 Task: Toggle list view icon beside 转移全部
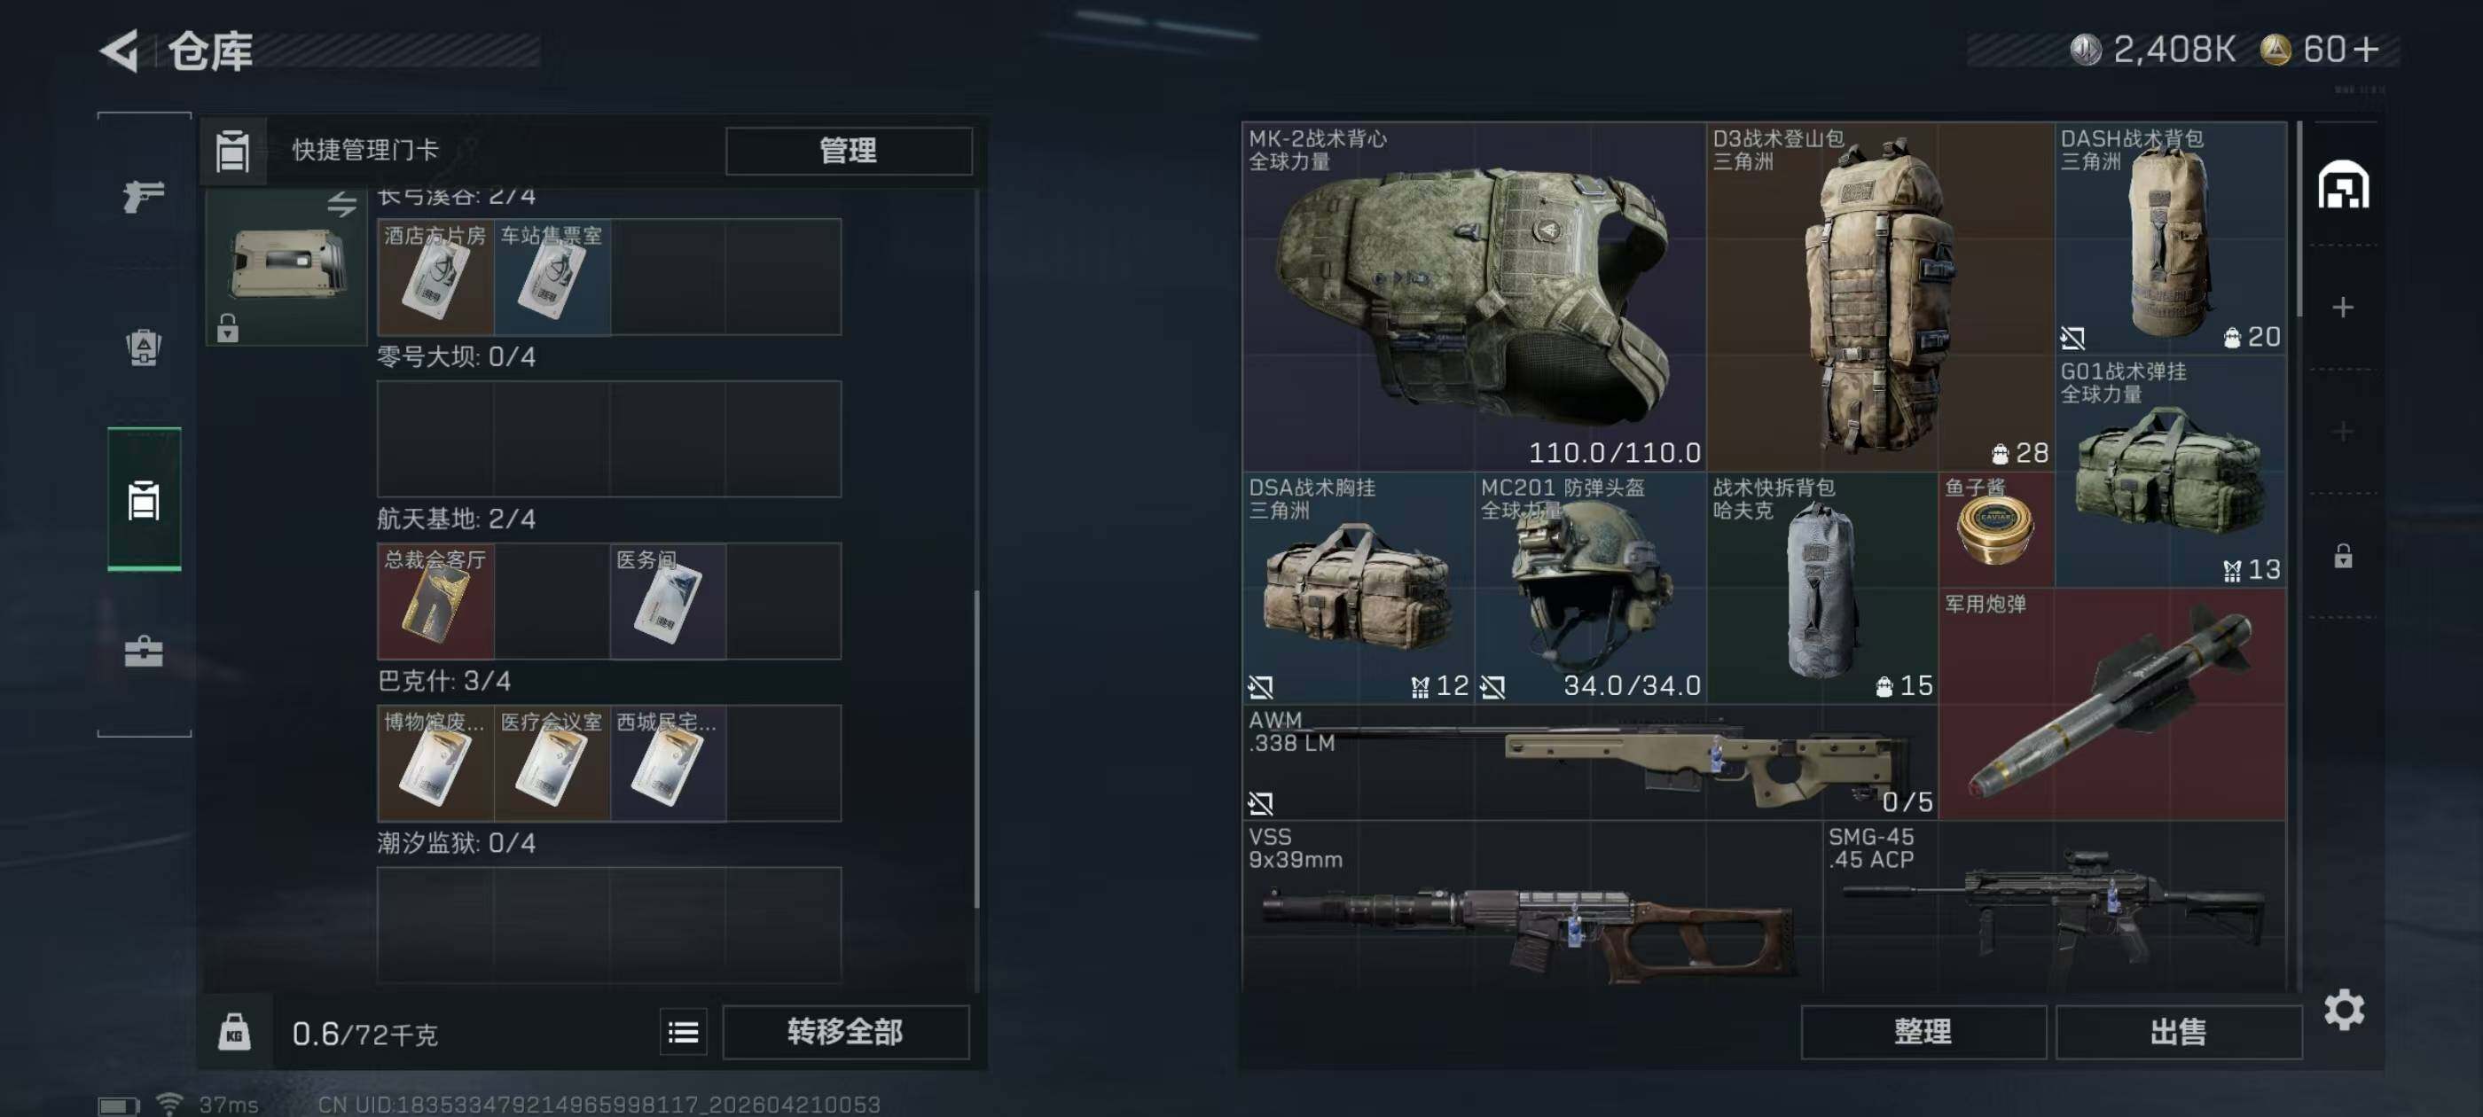coord(684,1032)
